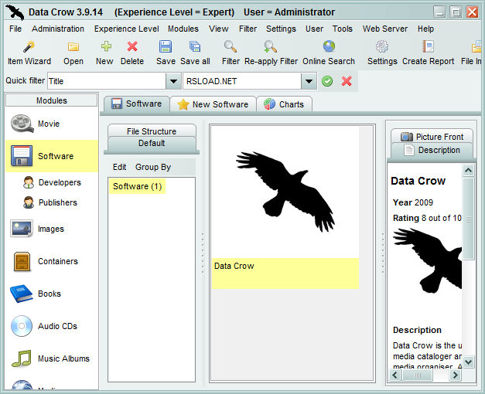Select the Music Albums module
The width and height of the screenshot is (485, 394).
[51, 358]
